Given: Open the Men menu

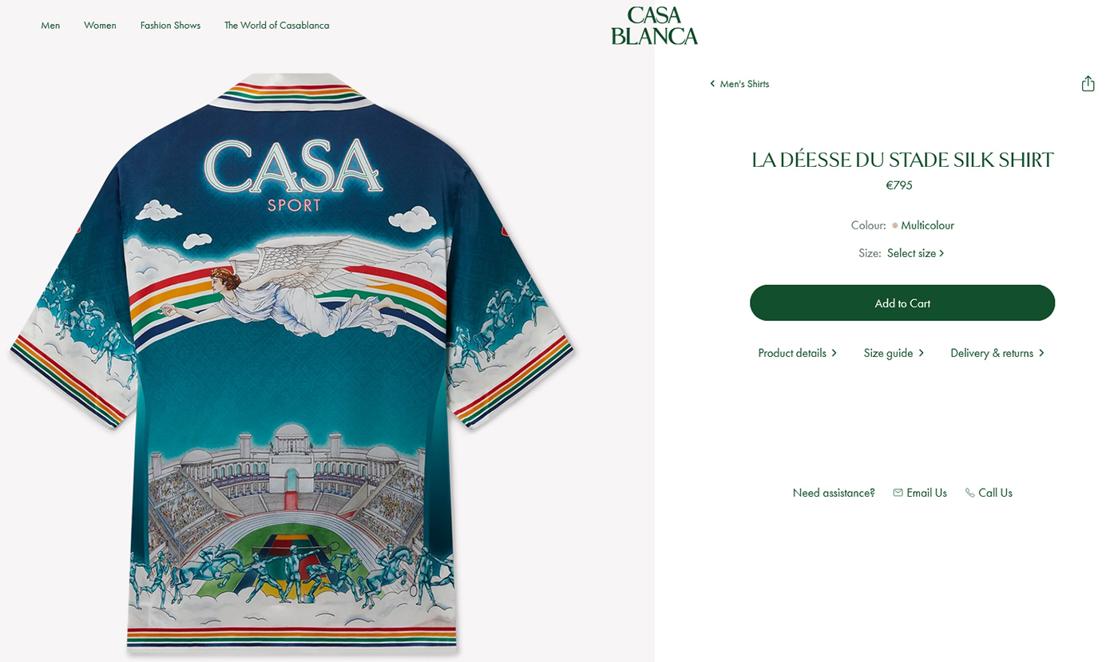Looking at the screenshot, I should [50, 26].
